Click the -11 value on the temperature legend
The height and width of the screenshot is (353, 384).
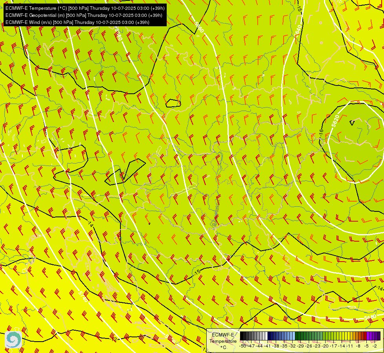coord(350,346)
